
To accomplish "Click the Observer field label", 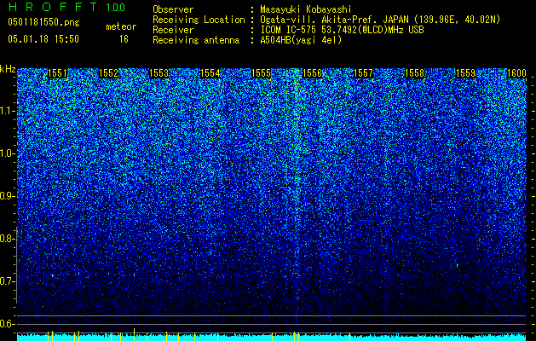I will pyautogui.click(x=173, y=9).
